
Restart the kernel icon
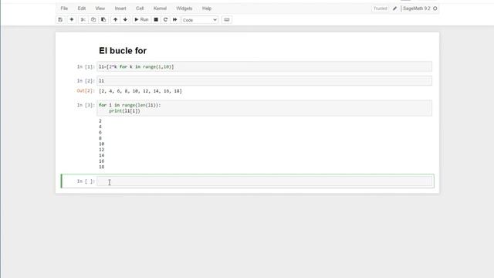[x=165, y=19]
